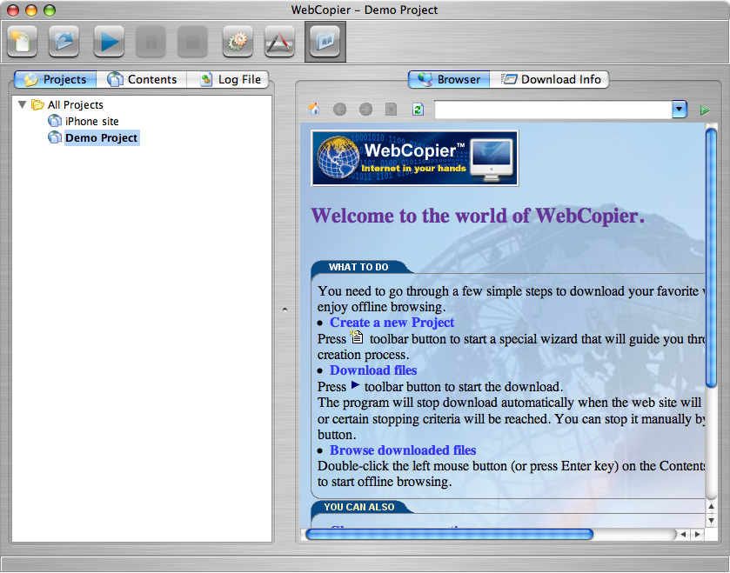The width and height of the screenshot is (730, 573).
Task: Select the Browser tab
Action: coord(449,79)
